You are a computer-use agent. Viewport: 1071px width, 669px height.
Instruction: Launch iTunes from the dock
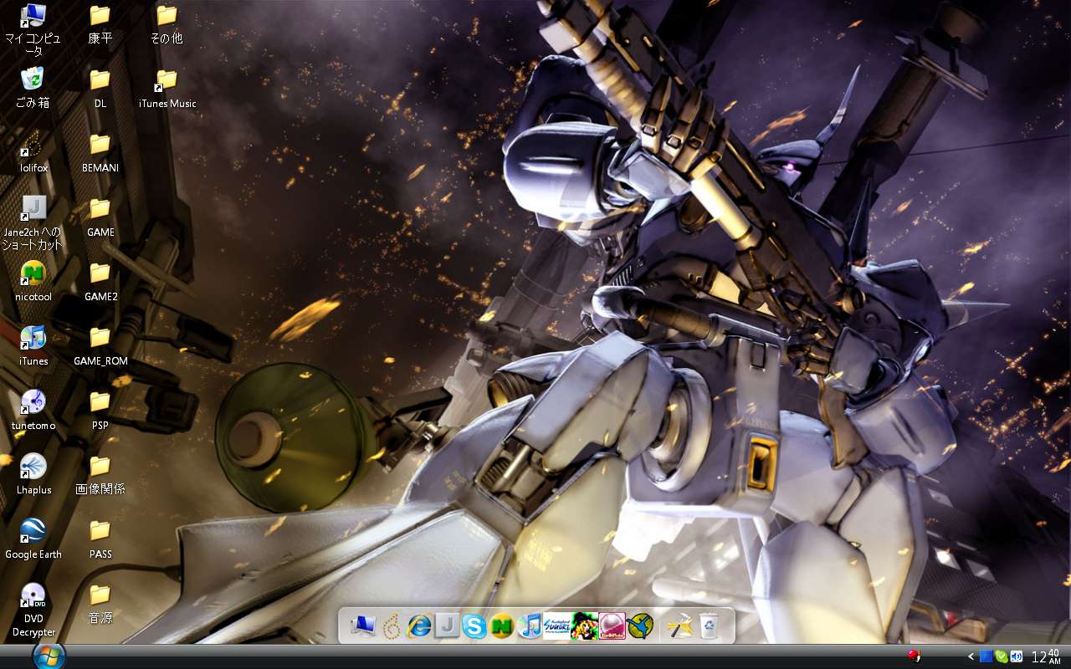click(x=530, y=626)
